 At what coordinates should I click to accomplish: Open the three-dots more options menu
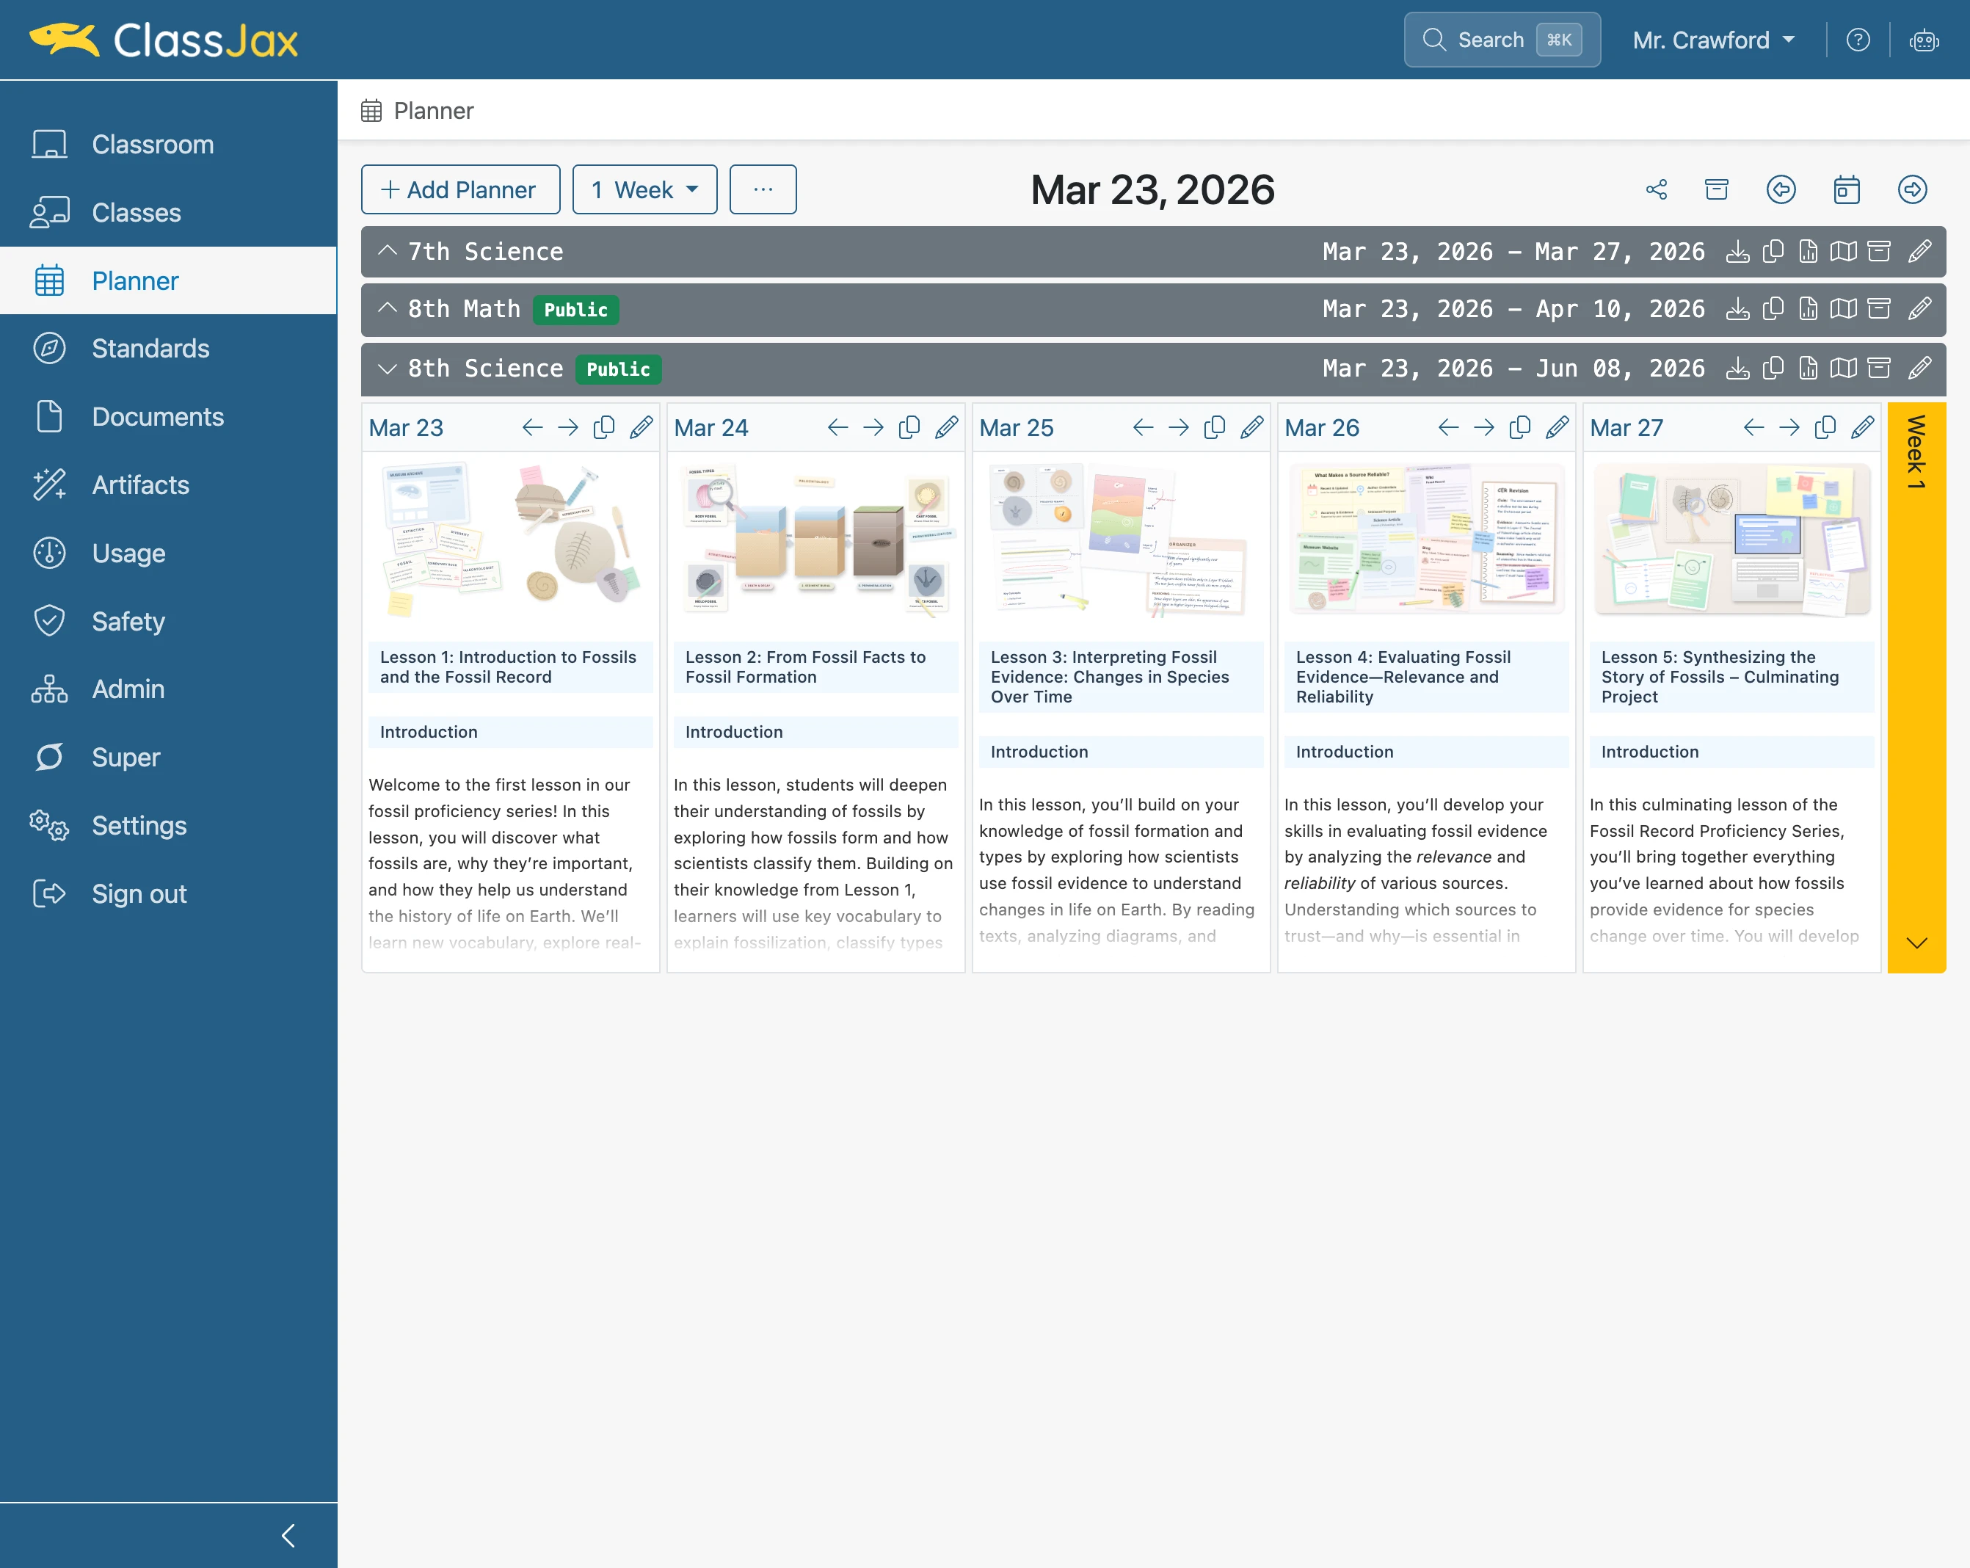pos(763,189)
